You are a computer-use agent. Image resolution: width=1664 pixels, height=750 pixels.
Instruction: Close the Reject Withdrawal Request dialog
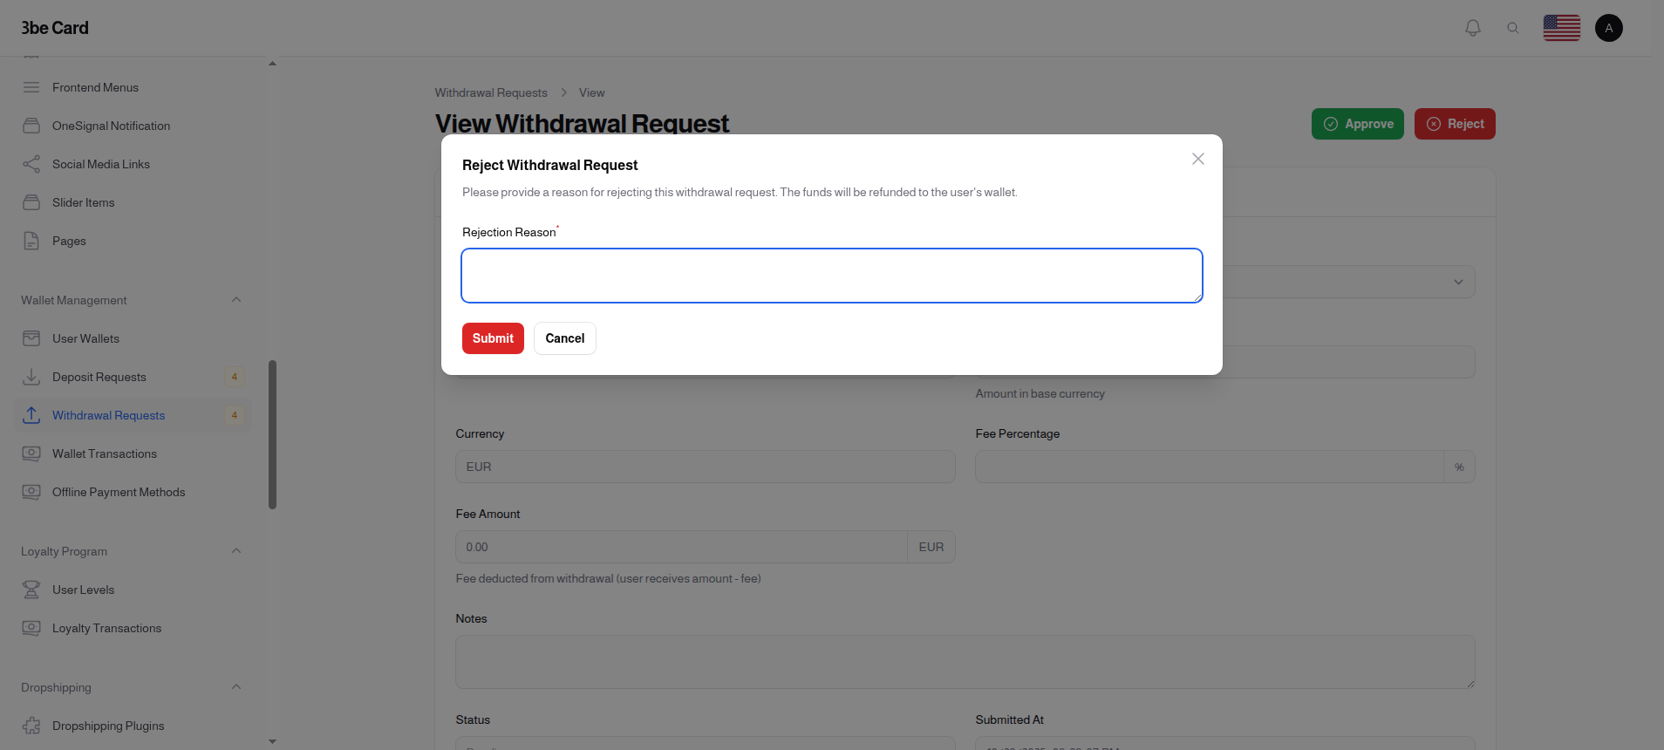(x=1198, y=159)
